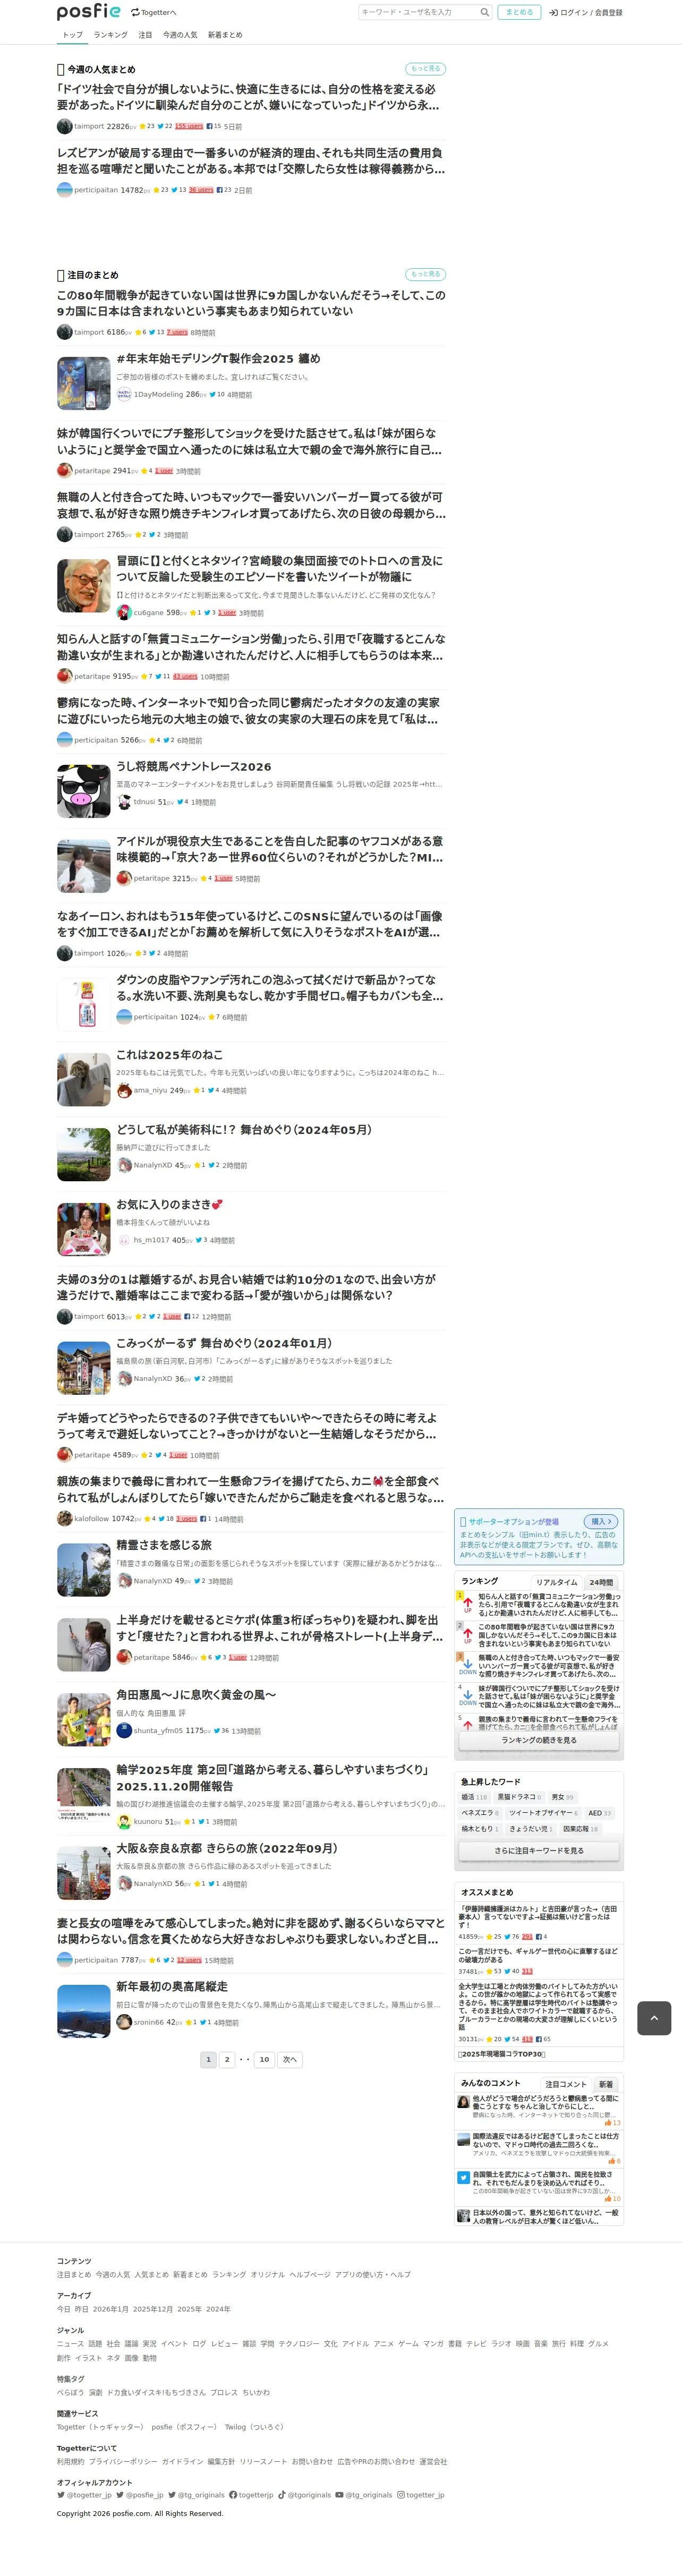Switch ranking to 24時間

click(601, 1582)
